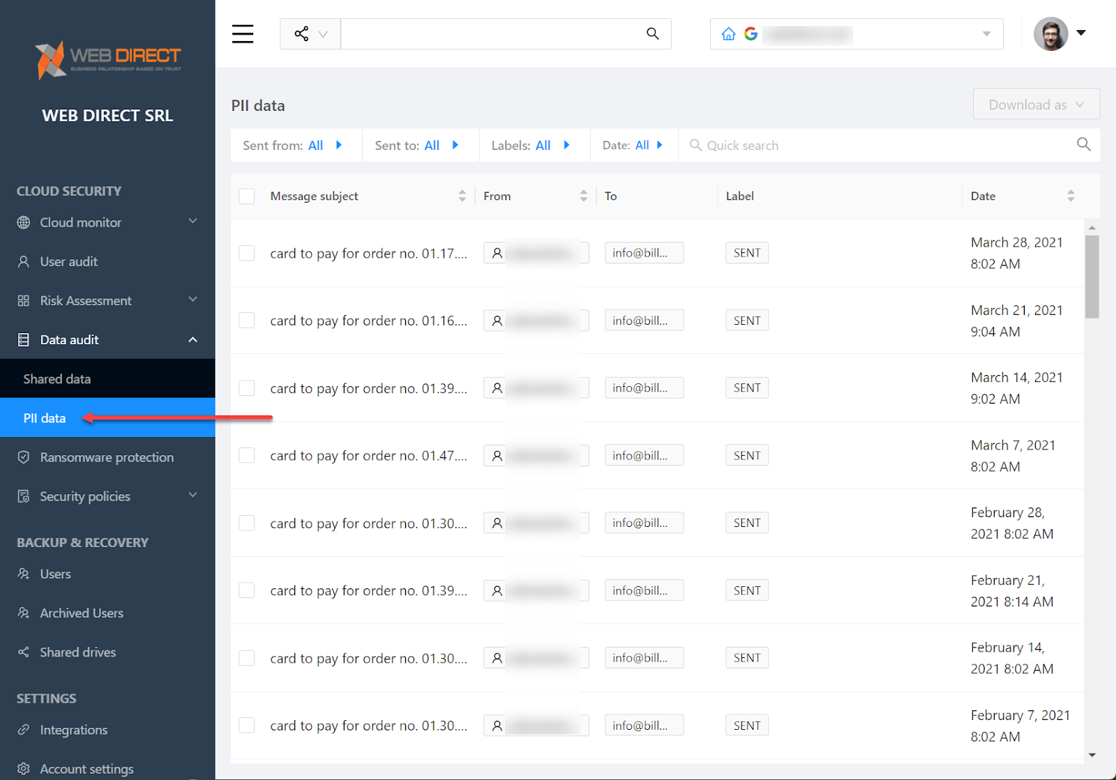Select the Integrations link icon
Screen dimensions: 1116x780
(24, 730)
